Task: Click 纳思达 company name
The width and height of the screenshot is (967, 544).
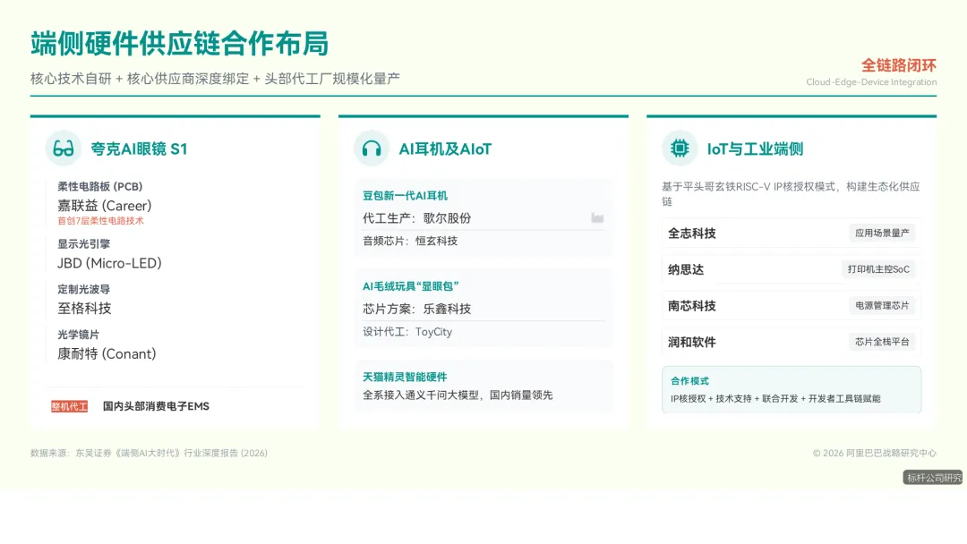Action: coord(686,270)
